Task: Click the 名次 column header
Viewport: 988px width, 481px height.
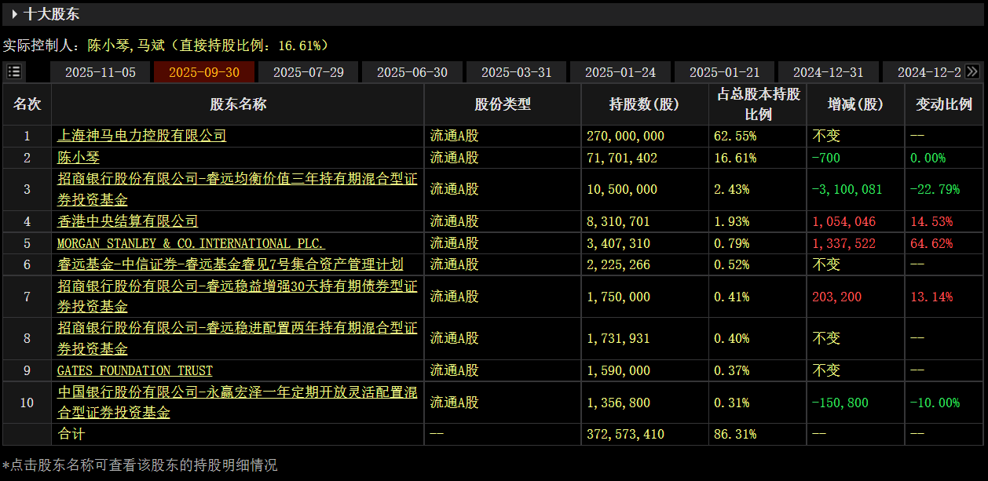Action: [x=27, y=104]
